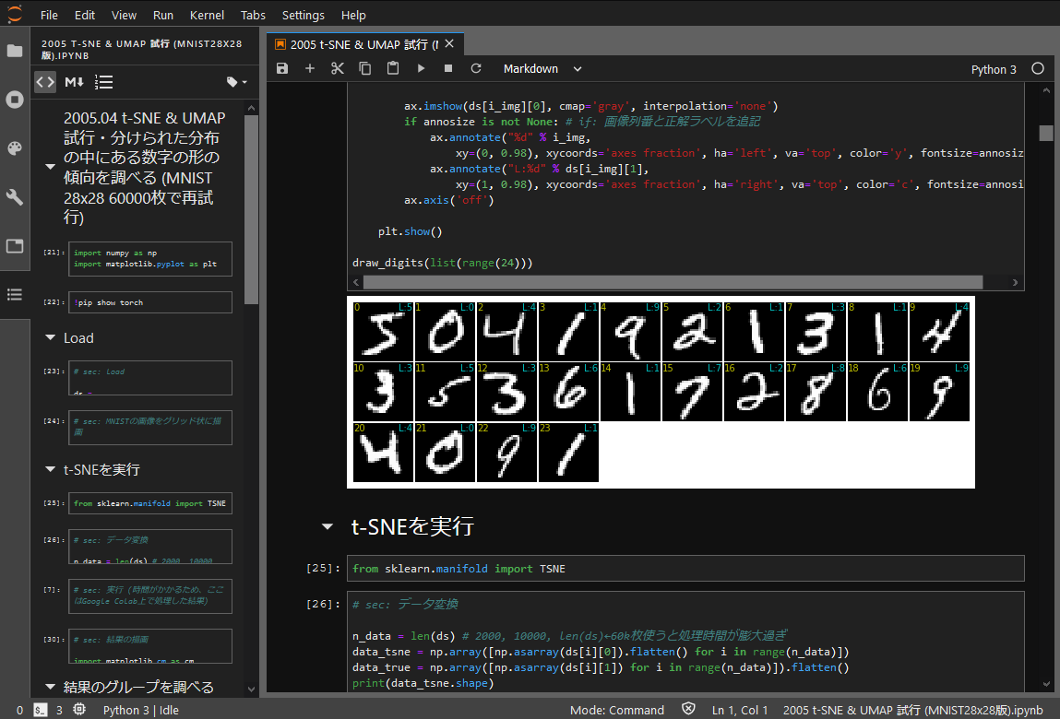
Task: Open the Settings menu
Action: pyautogui.click(x=303, y=16)
